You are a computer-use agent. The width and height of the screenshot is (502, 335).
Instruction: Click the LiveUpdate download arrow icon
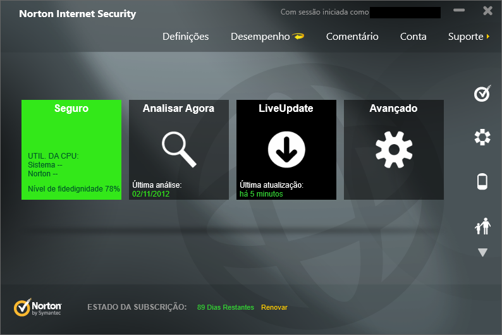(286, 149)
